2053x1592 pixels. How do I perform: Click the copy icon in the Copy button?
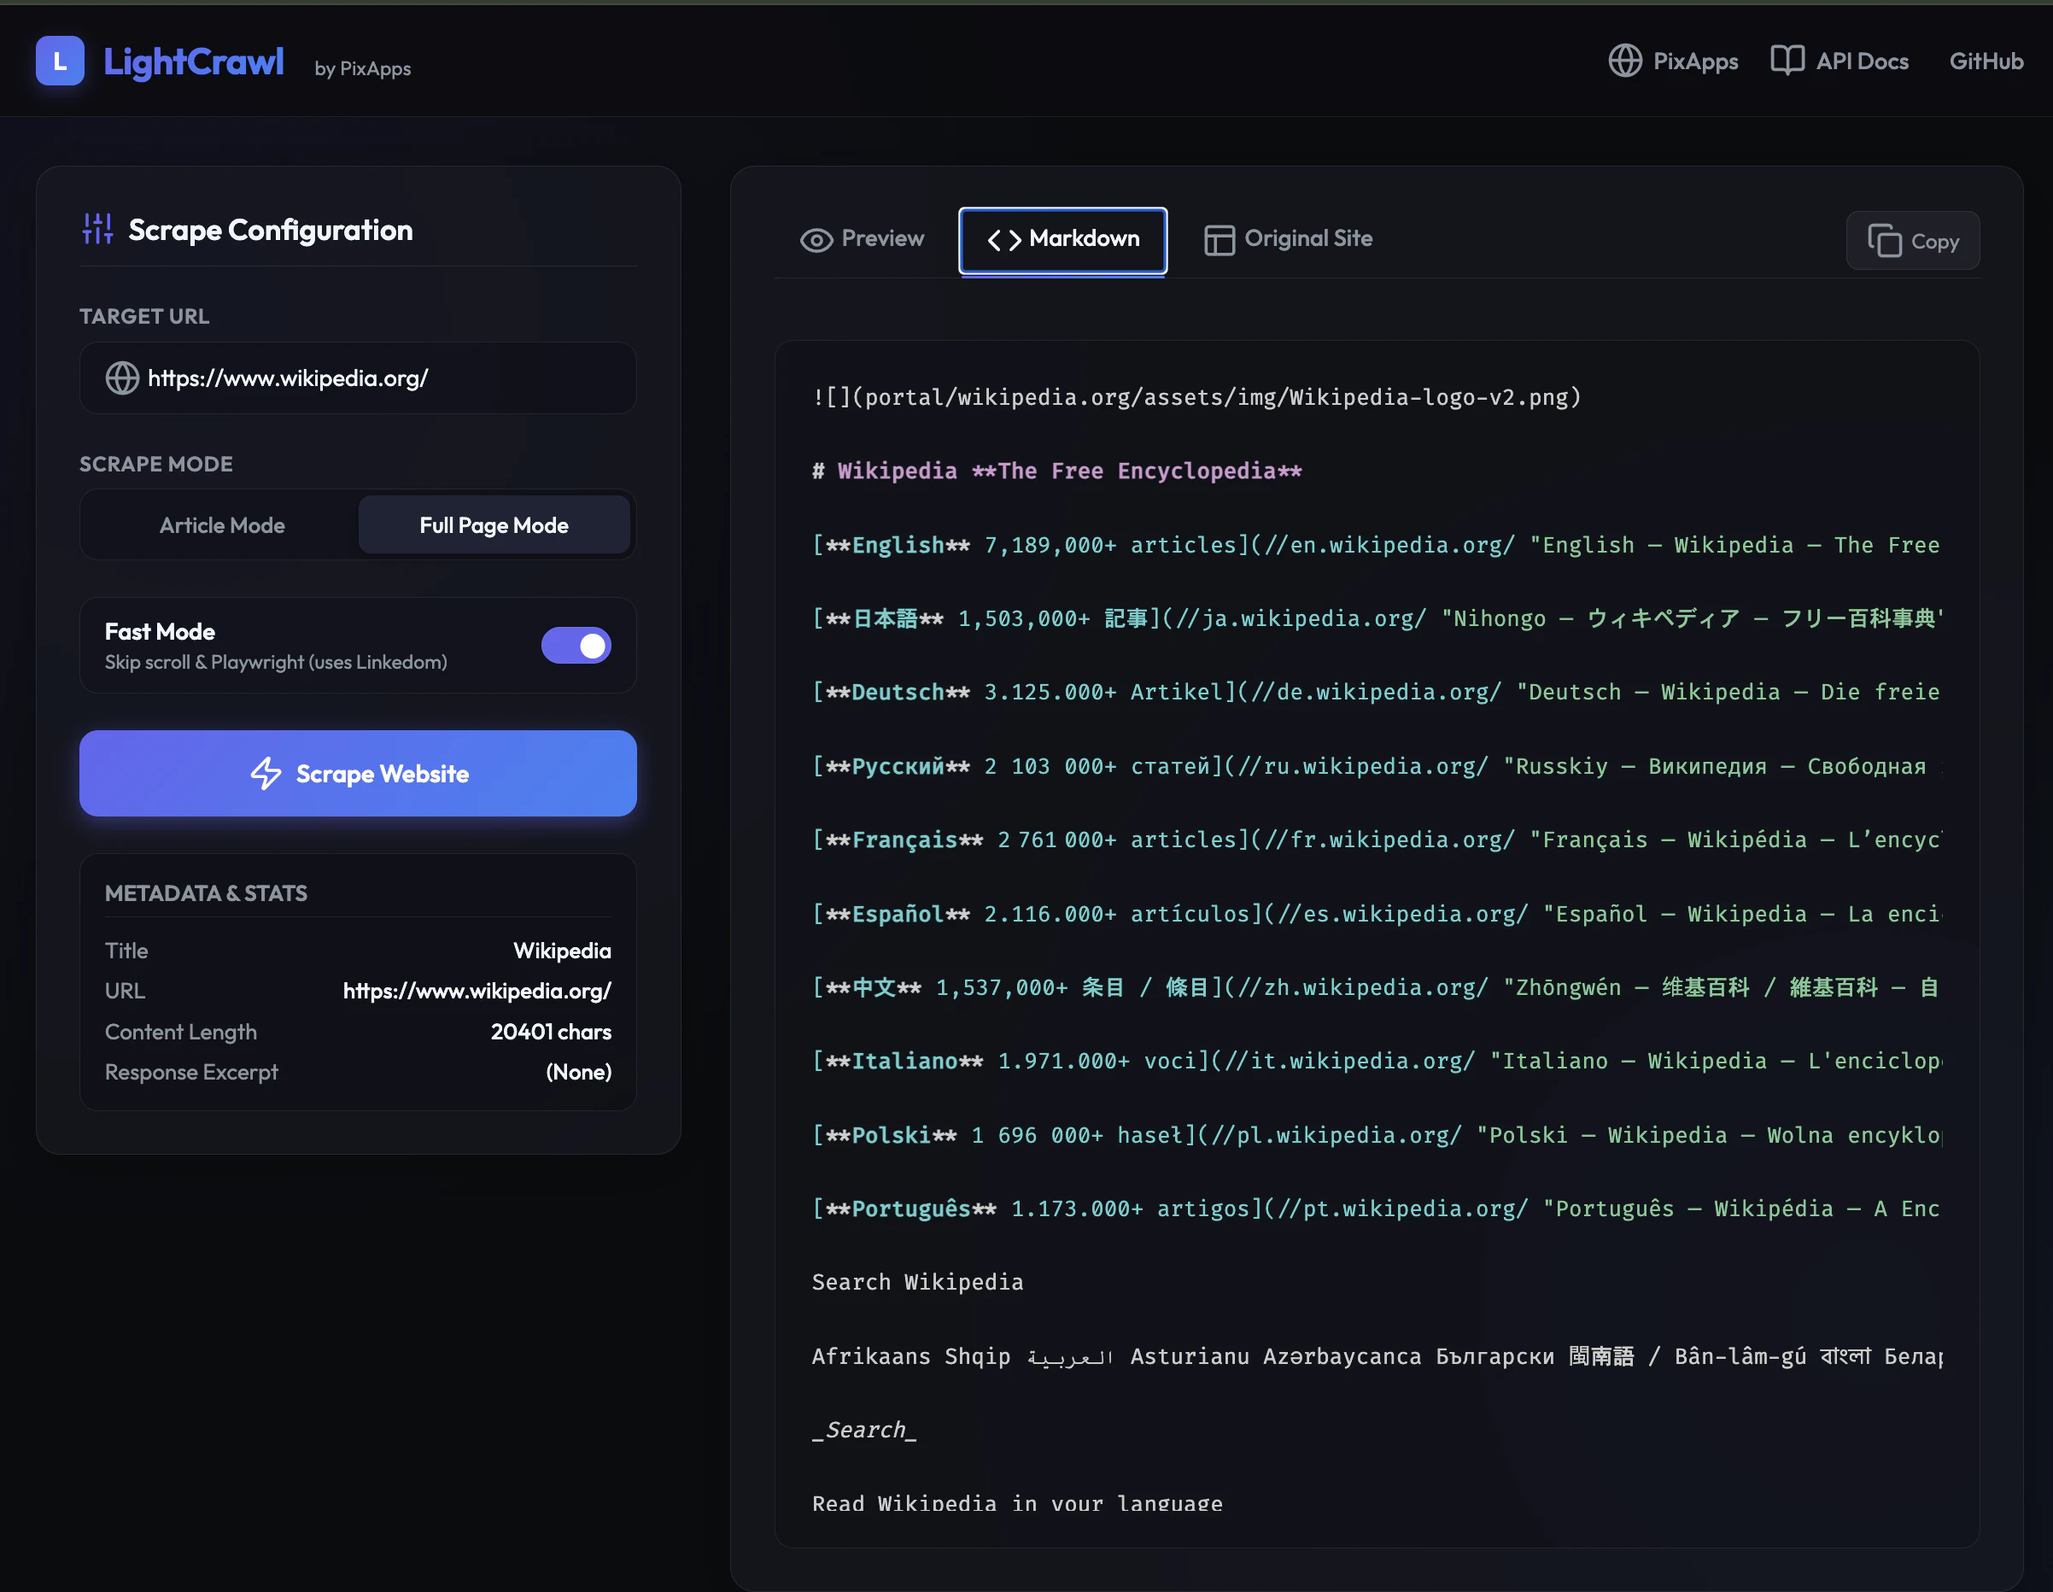coord(1884,241)
